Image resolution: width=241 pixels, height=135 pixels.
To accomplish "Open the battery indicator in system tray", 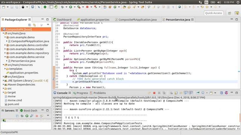I will [x=213, y=2].
